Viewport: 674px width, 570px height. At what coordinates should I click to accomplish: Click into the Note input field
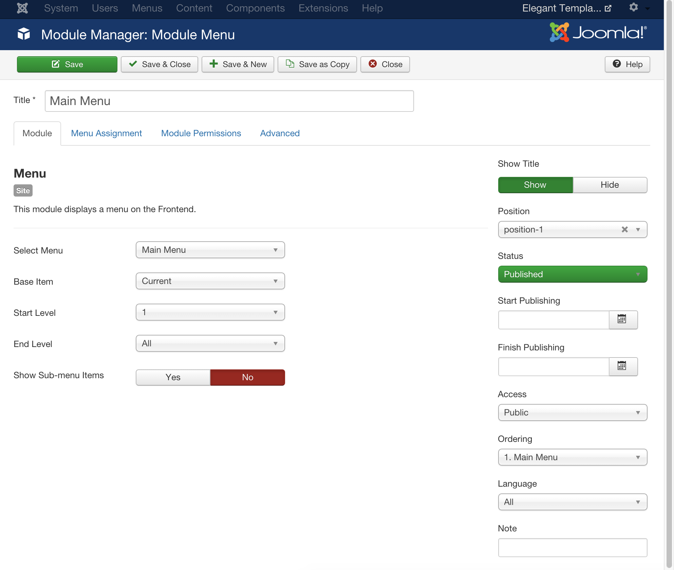[573, 547]
